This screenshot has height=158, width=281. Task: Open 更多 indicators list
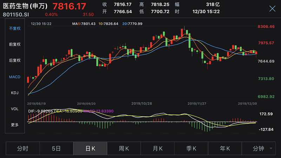(15, 125)
